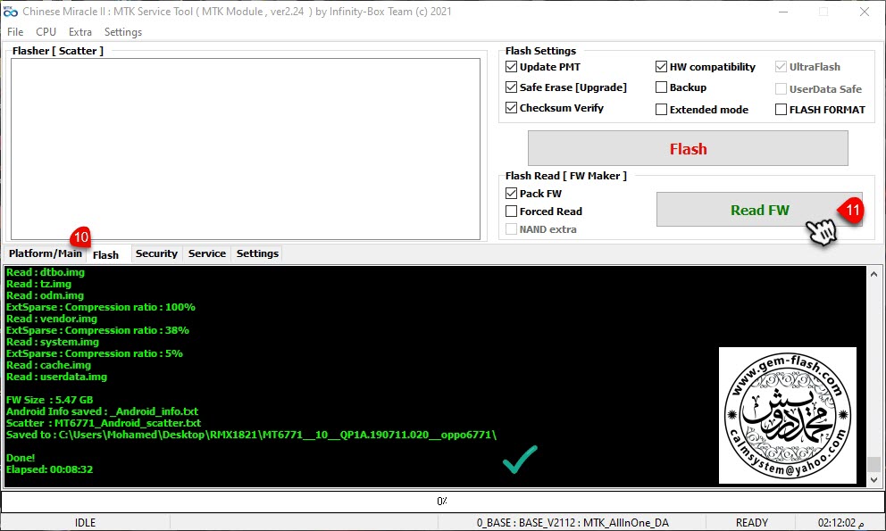886x531 pixels.
Task: Click the 0% progress bar
Action: coord(442,501)
